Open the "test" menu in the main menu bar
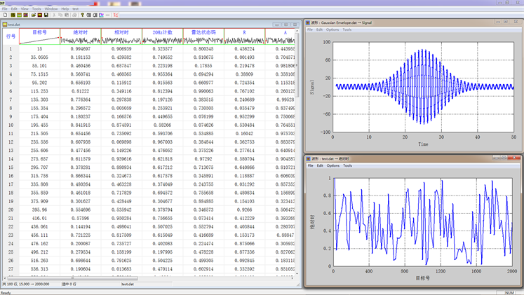524x295 pixels. pos(76,9)
